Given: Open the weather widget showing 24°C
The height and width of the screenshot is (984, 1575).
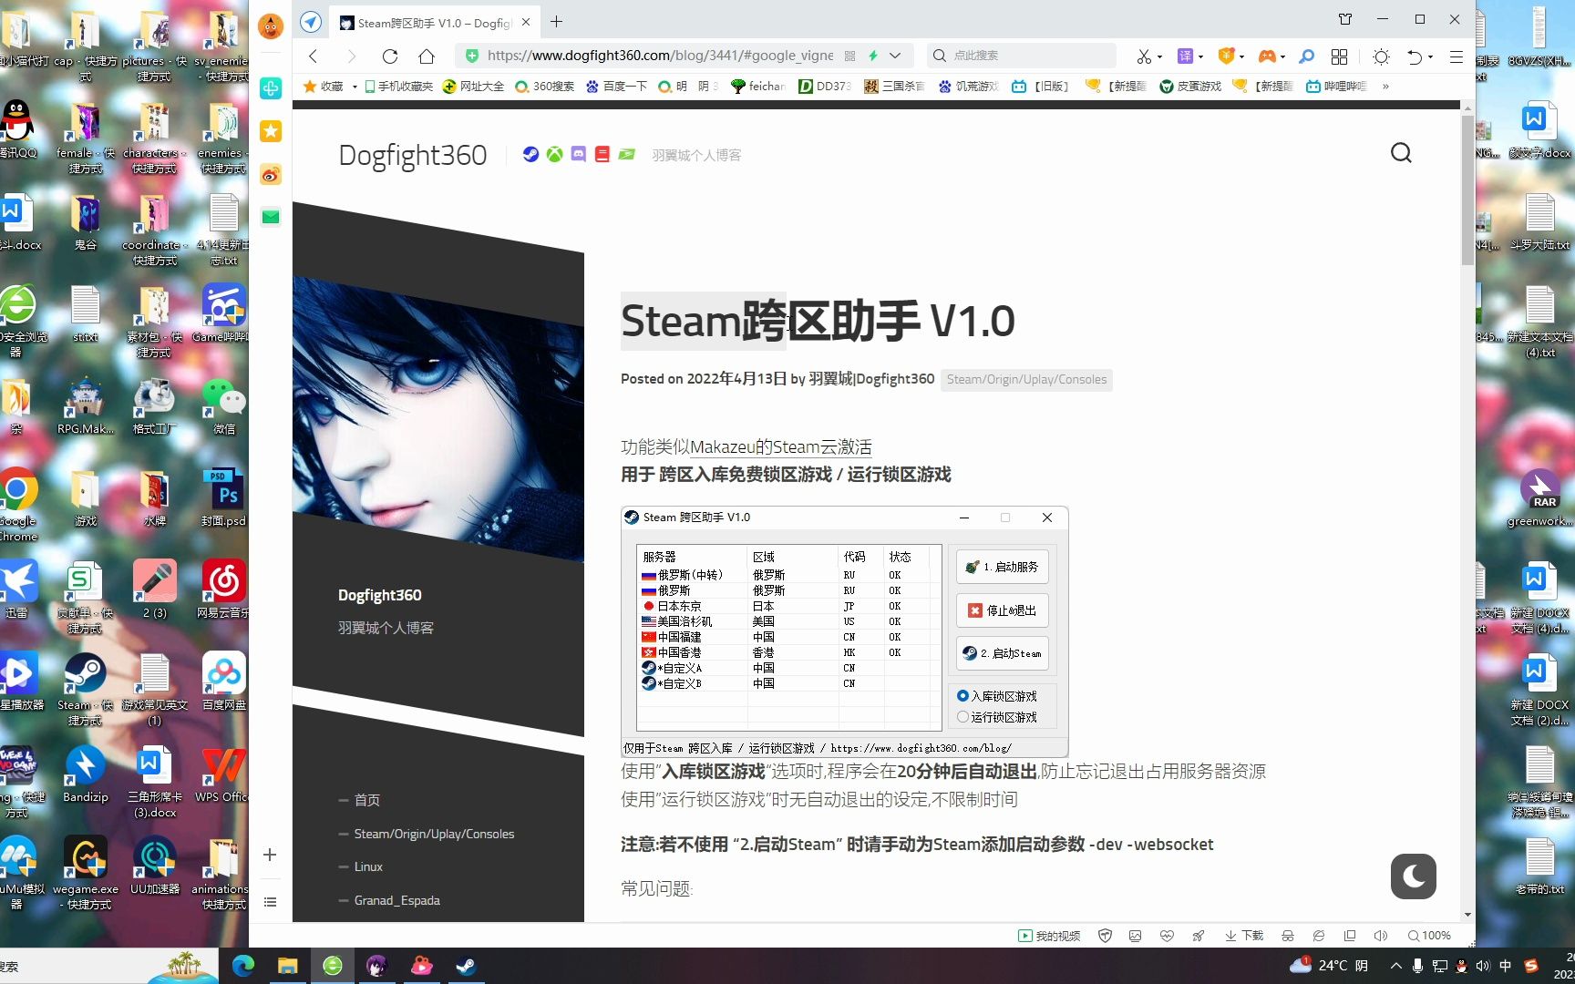Looking at the screenshot, I should click(x=1328, y=966).
